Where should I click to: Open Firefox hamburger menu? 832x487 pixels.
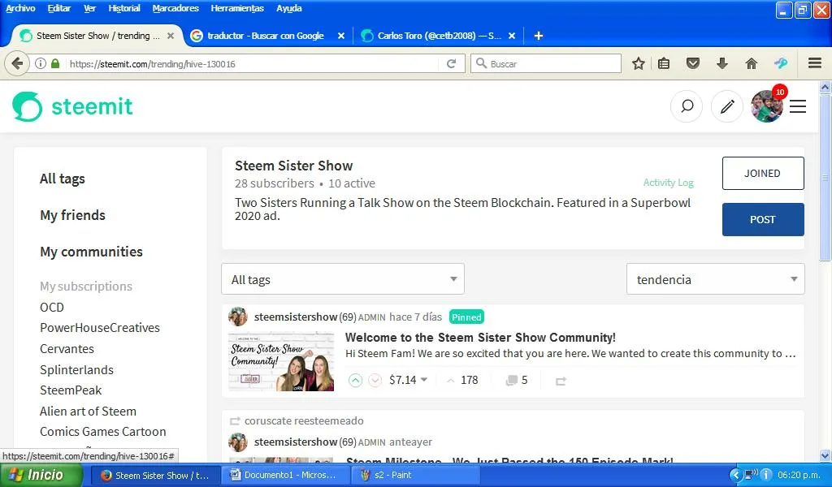[x=815, y=63]
